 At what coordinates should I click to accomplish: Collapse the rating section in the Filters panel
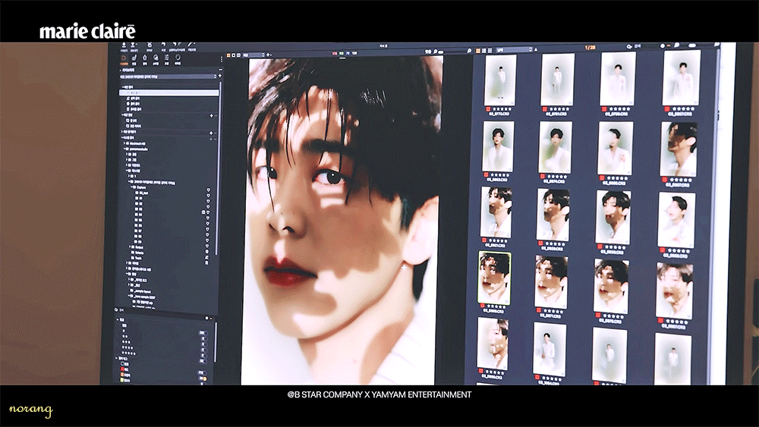pyautogui.click(x=117, y=319)
